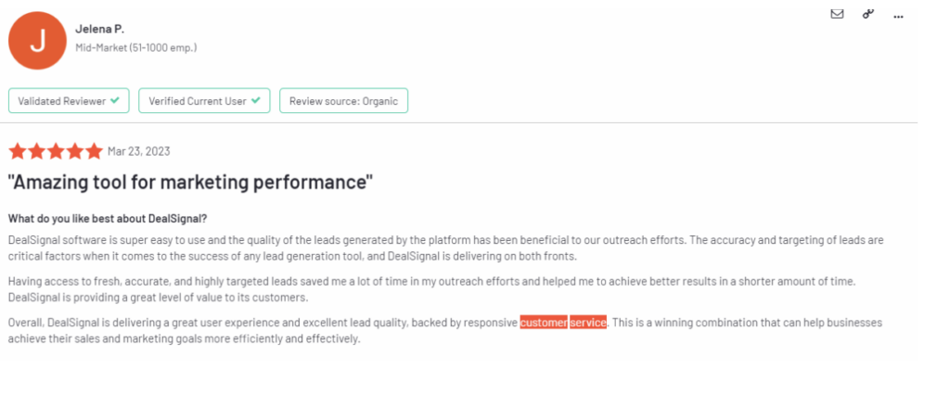Click the Verified Current User checkmark
Viewport: 950px width, 394px height.
[256, 100]
